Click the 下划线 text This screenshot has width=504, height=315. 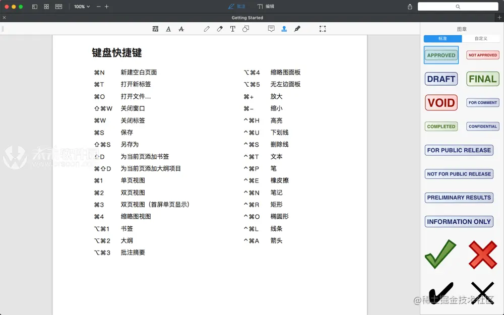tap(279, 133)
